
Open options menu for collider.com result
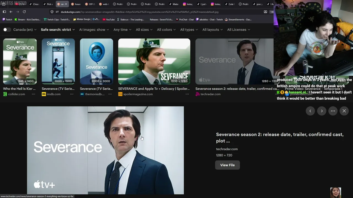(x=33, y=94)
